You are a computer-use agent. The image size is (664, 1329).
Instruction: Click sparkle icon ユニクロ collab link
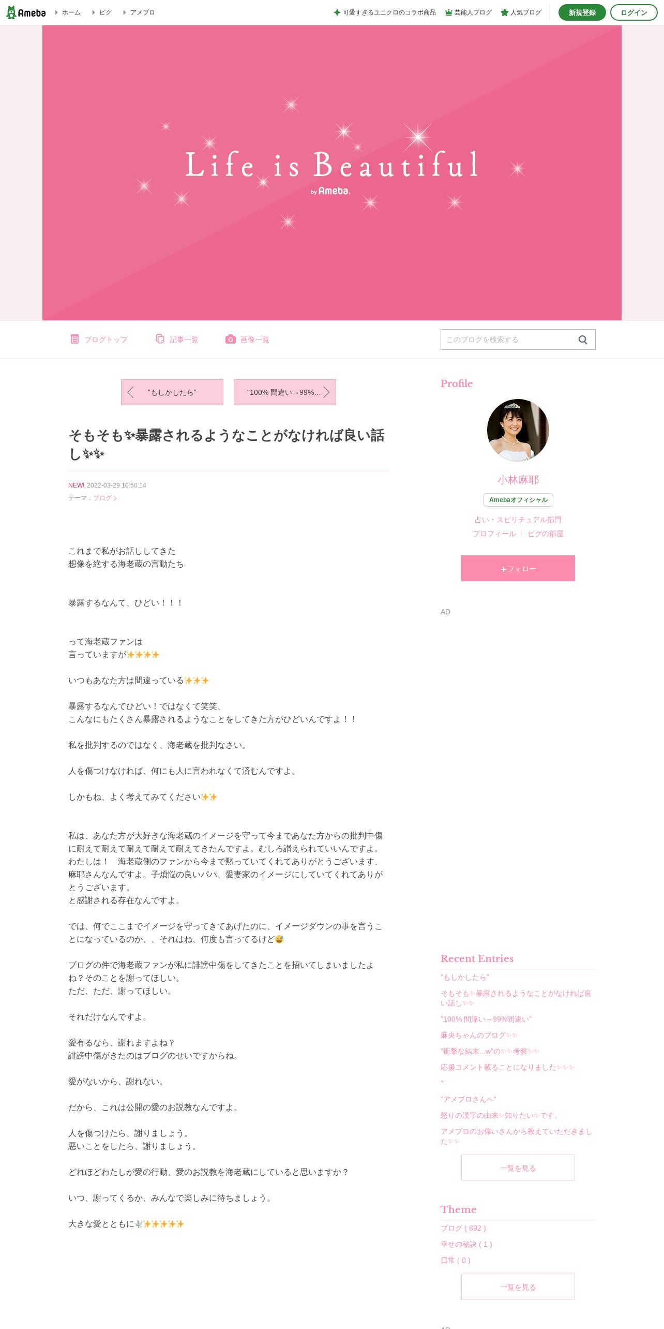[x=337, y=12]
